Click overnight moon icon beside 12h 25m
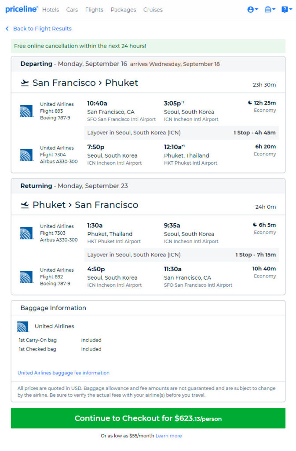 [250, 103]
